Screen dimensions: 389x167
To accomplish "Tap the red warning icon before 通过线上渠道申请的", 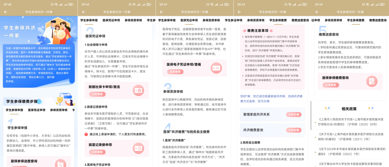I will (x=86, y=134).
